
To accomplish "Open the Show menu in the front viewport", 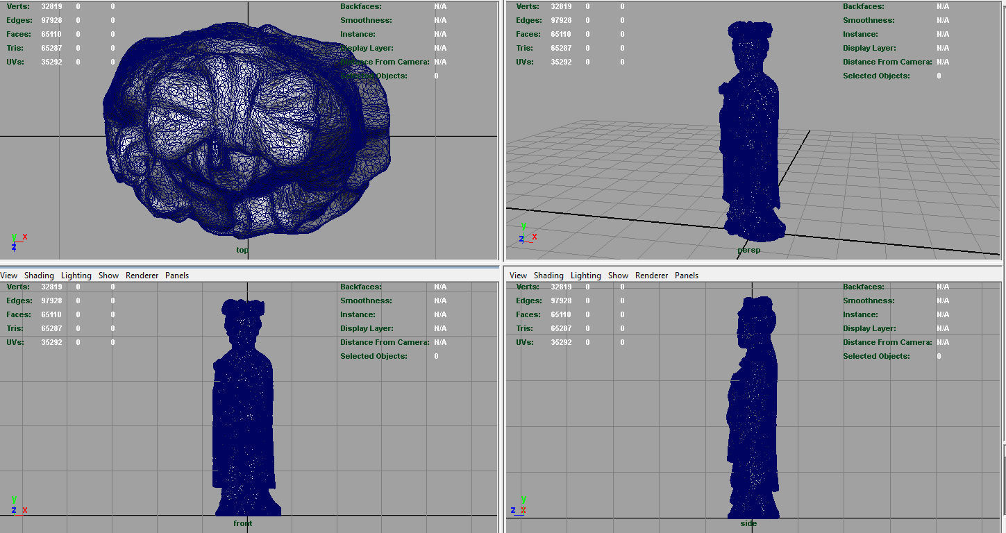I will pyautogui.click(x=108, y=276).
